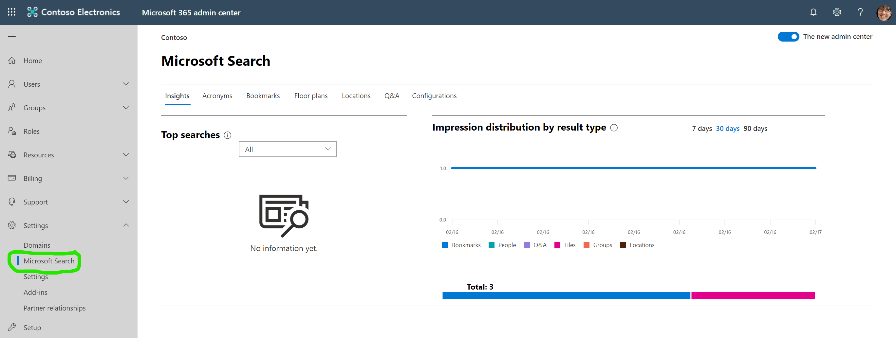Viewport: 896px width, 338px height.
Task: Open the Configurations tab
Action: (x=434, y=96)
